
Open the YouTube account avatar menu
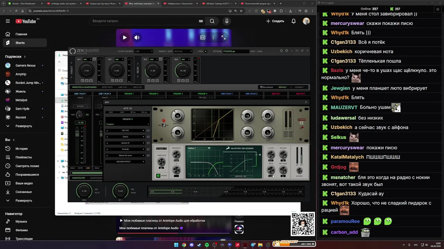pyautogui.click(x=306, y=21)
